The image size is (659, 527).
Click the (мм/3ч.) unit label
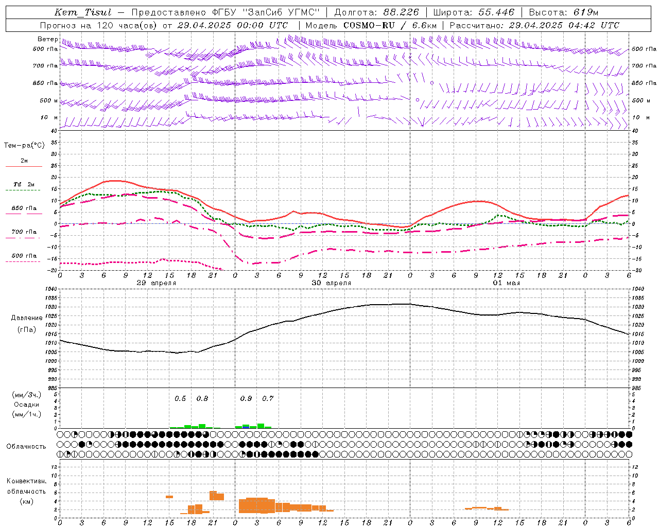tap(27, 395)
